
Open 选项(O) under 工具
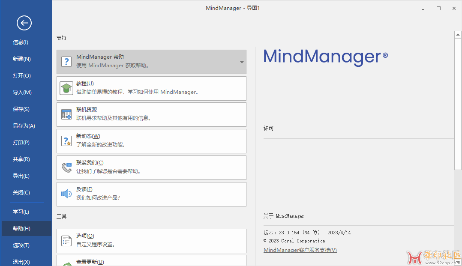[151, 241]
